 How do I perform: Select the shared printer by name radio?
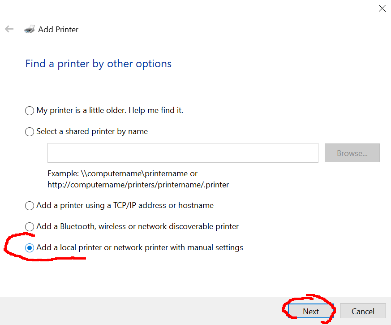click(30, 131)
